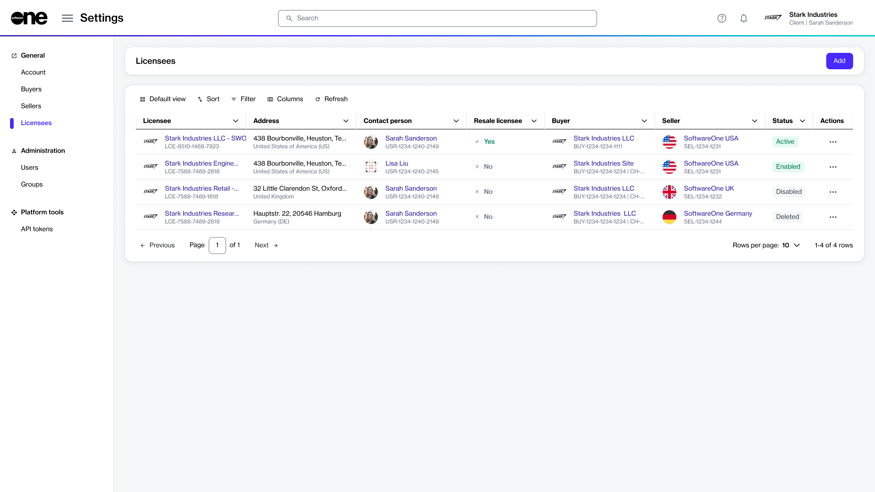
Task: Open the Filter options
Action: tap(243, 99)
